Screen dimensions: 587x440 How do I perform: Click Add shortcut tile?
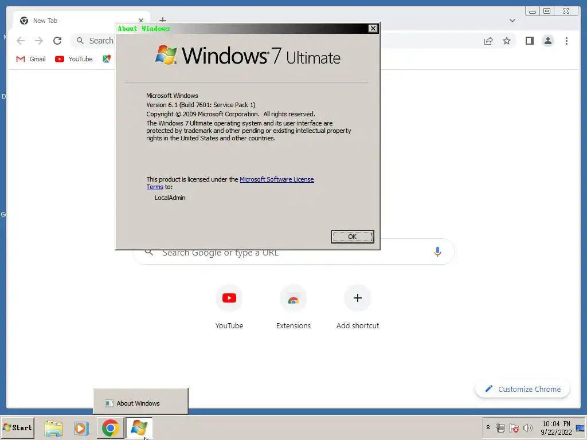(x=358, y=308)
